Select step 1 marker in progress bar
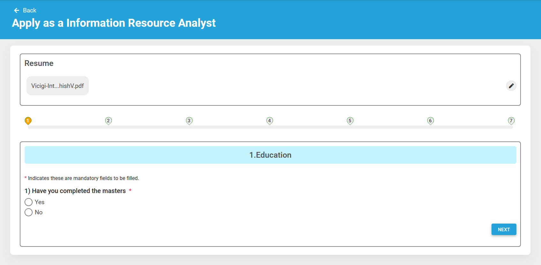 pyautogui.click(x=28, y=121)
